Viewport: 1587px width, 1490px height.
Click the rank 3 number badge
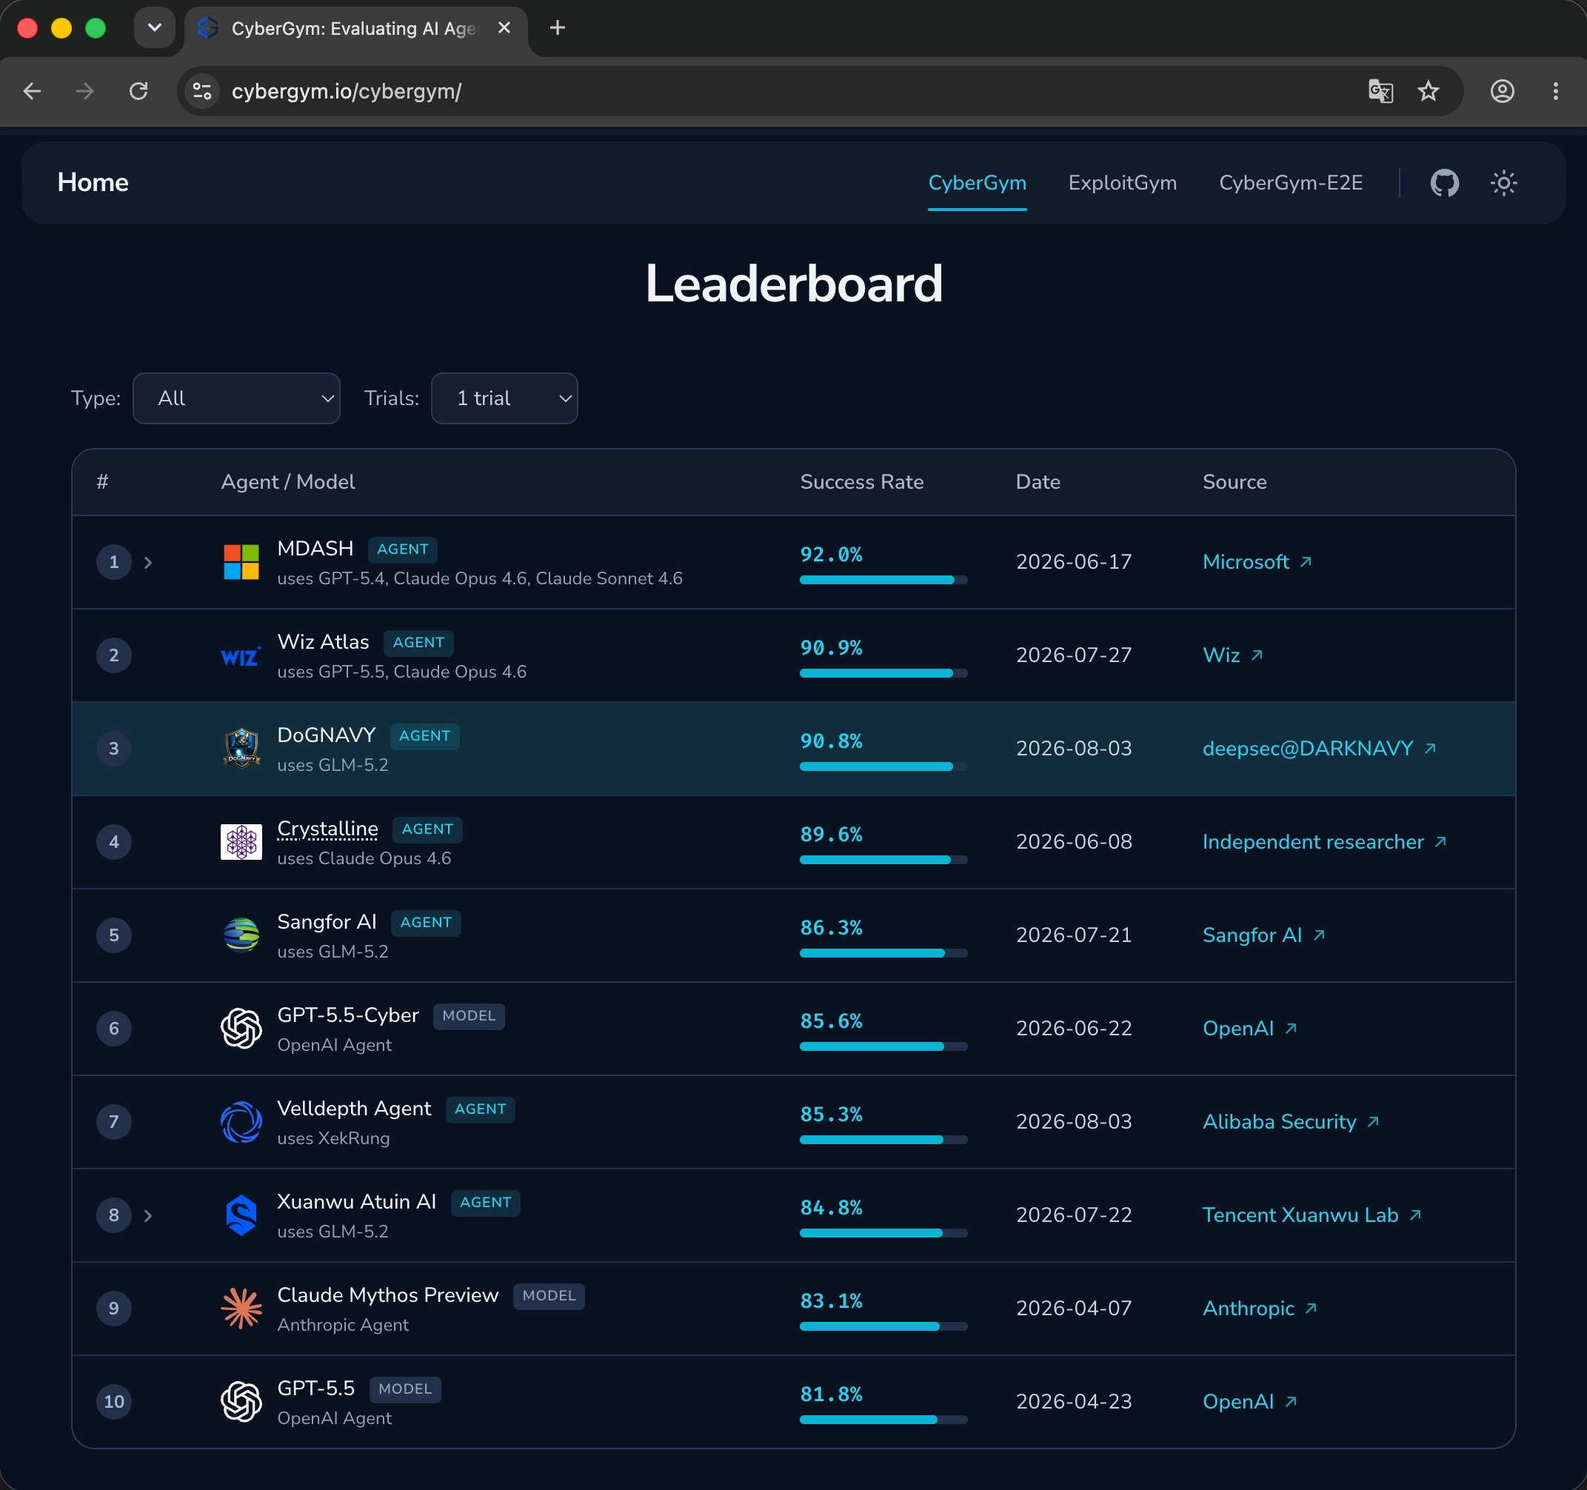point(114,748)
